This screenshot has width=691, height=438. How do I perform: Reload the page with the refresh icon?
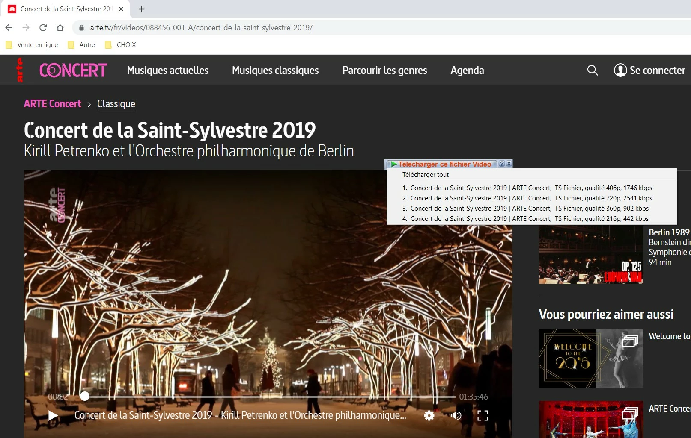43,28
